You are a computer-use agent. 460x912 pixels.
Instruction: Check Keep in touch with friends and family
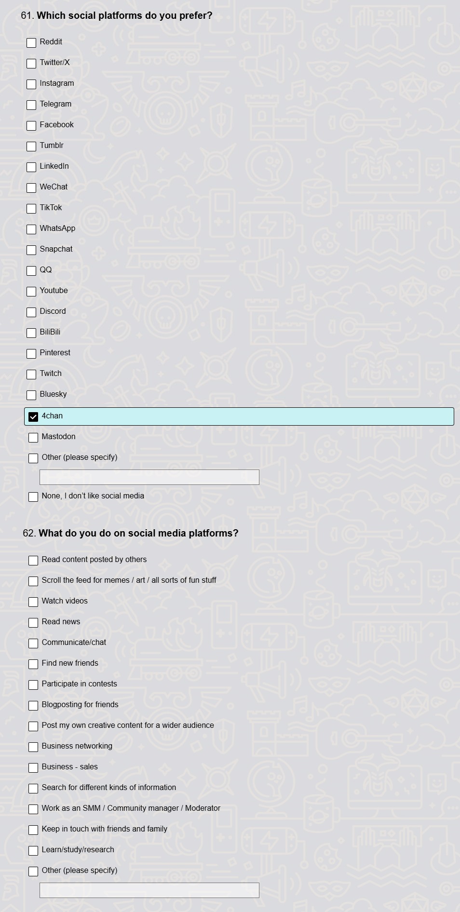[x=33, y=830]
